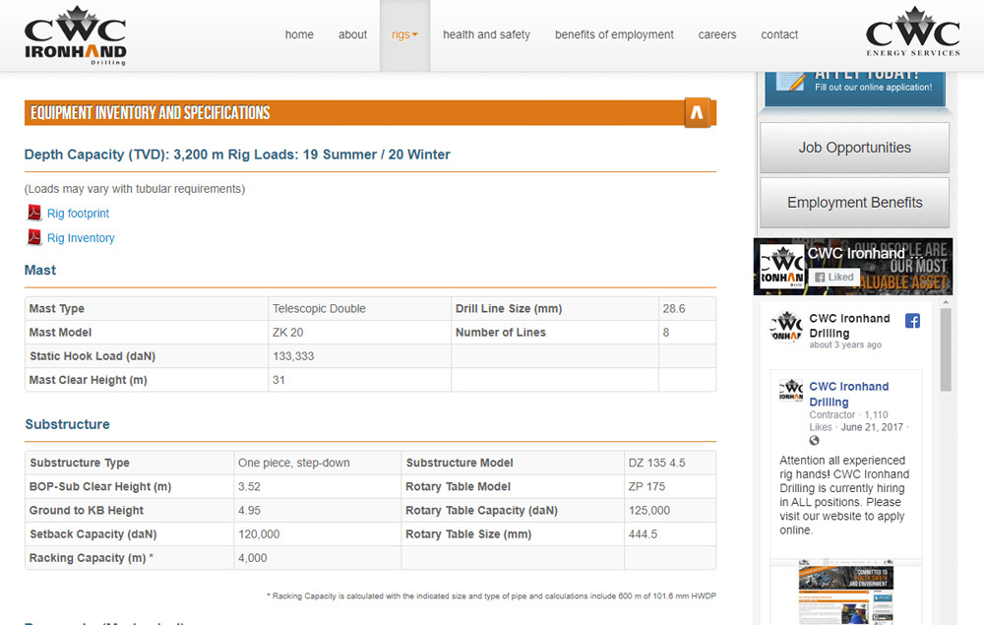Click the '3.52' BOP-Sub clear height value

pos(249,487)
